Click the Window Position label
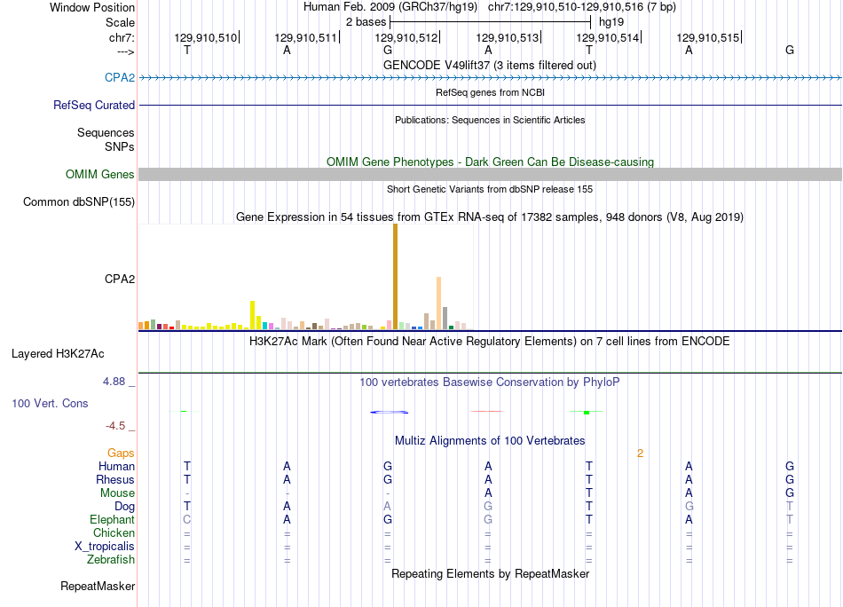The height and width of the screenshot is (607, 843). pos(92,7)
